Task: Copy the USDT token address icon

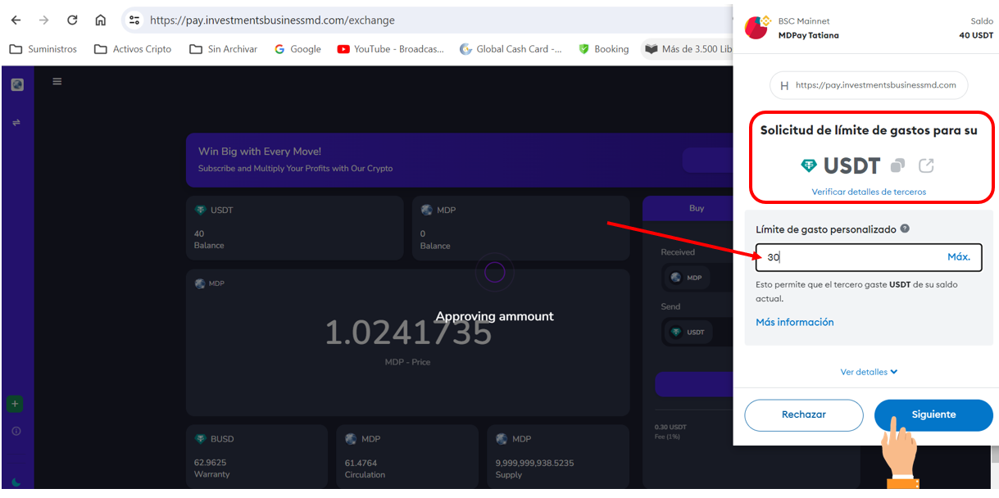Action: tap(897, 165)
